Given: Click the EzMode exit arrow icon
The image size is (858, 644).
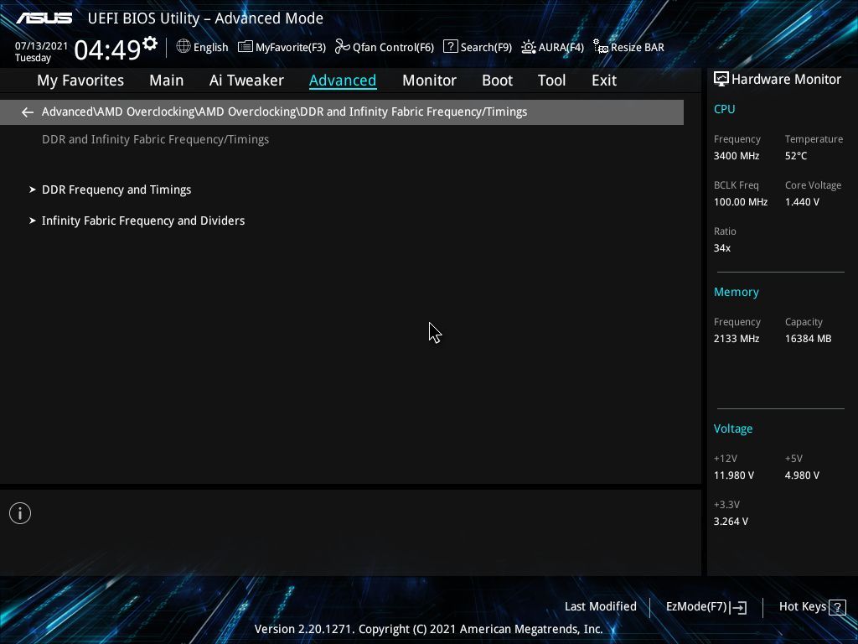Looking at the screenshot, I should point(738,607).
